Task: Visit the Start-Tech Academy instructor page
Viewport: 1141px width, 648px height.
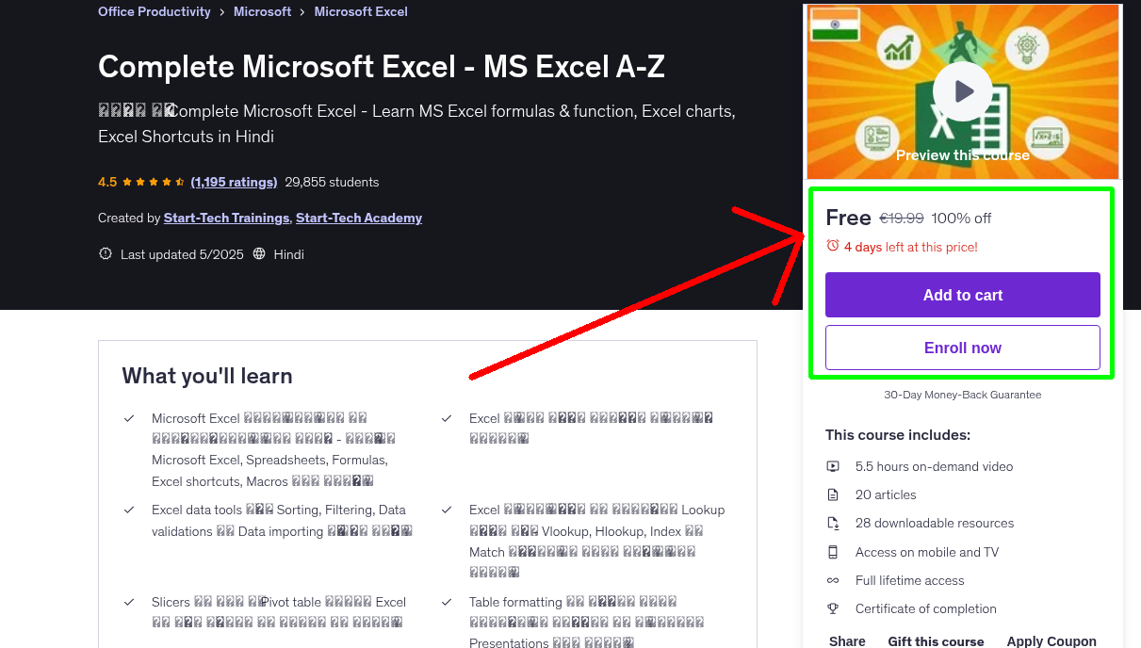Action: click(x=359, y=218)
